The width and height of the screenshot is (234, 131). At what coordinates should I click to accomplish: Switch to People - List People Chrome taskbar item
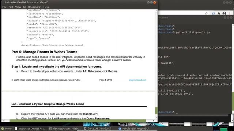click(135, 128)
